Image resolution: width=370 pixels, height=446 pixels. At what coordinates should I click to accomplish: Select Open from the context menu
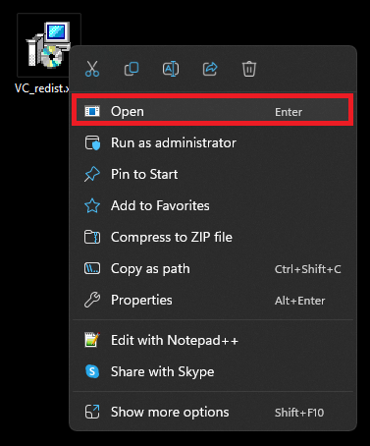tap(212, 111)
